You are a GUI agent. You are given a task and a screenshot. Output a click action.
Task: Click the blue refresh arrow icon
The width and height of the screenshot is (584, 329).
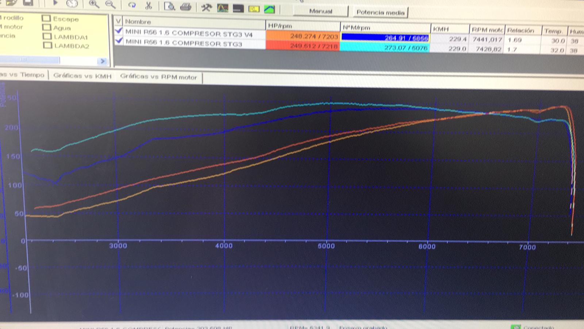[132, 5]
